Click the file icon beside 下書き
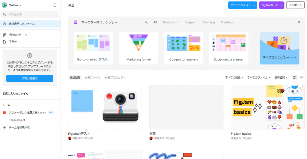This screenshot has height=159, width=307. point(4,42)
